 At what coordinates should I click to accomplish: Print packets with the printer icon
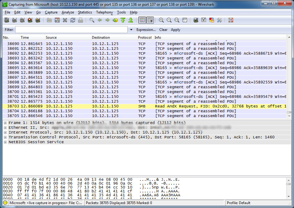point(81,20)
